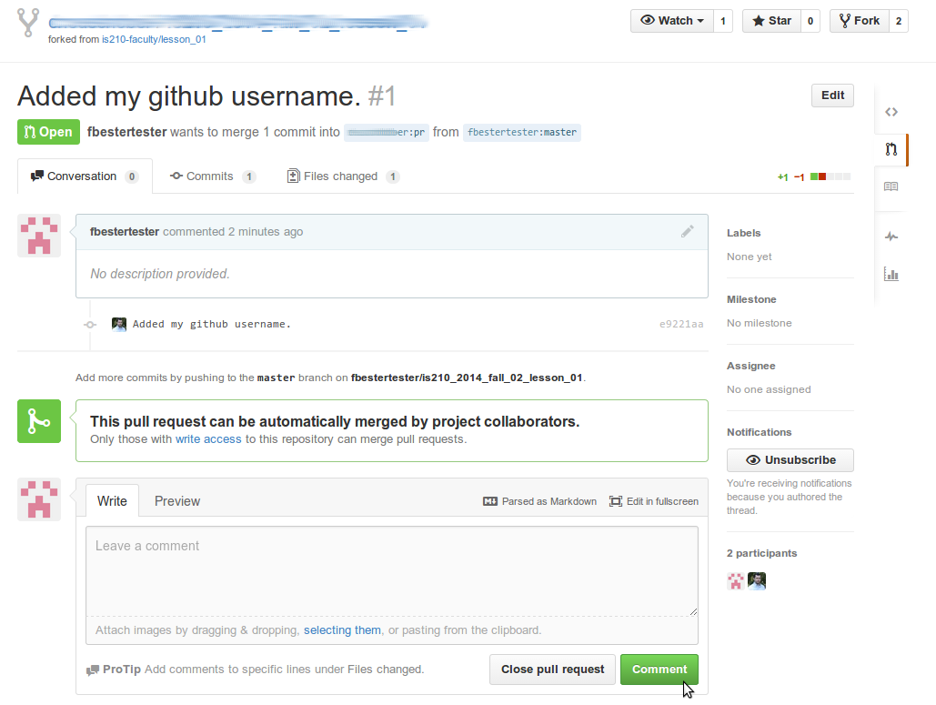Screen dimensions: 936x705
Task: Switch to the Commits tab
Action: click(x=212, y=176)
